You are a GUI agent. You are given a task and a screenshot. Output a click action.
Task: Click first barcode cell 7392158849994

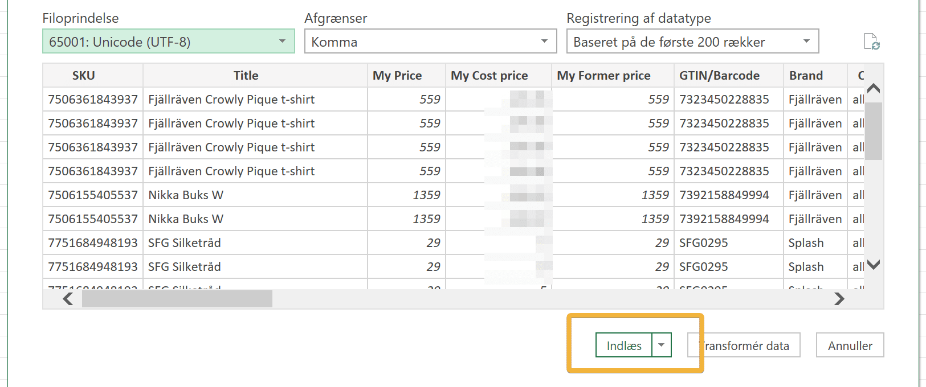(x=728, y=195)
